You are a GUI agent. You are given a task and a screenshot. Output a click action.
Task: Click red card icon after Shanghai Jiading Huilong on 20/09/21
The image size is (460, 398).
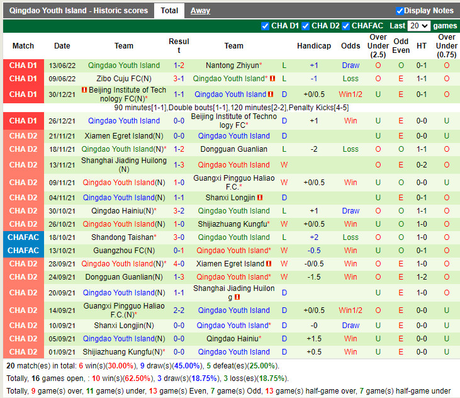point(238,297)
